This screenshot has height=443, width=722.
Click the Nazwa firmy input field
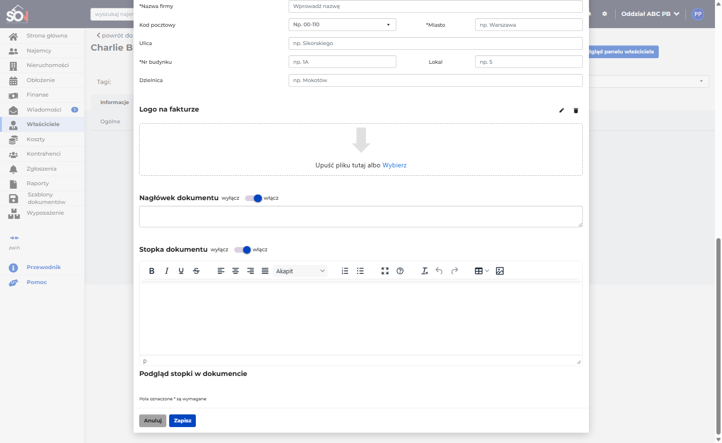pyautogui.click(x=435, y=6)
